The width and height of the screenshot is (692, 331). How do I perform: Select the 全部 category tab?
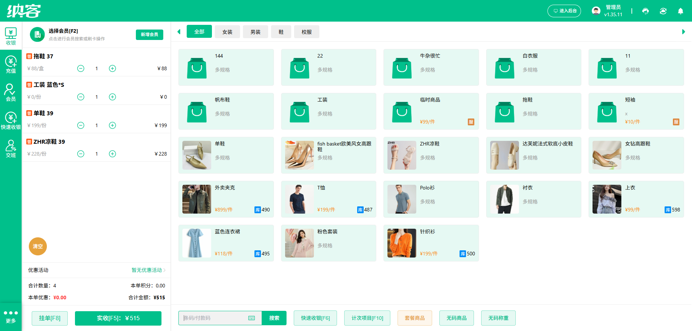tap(199, 32)
